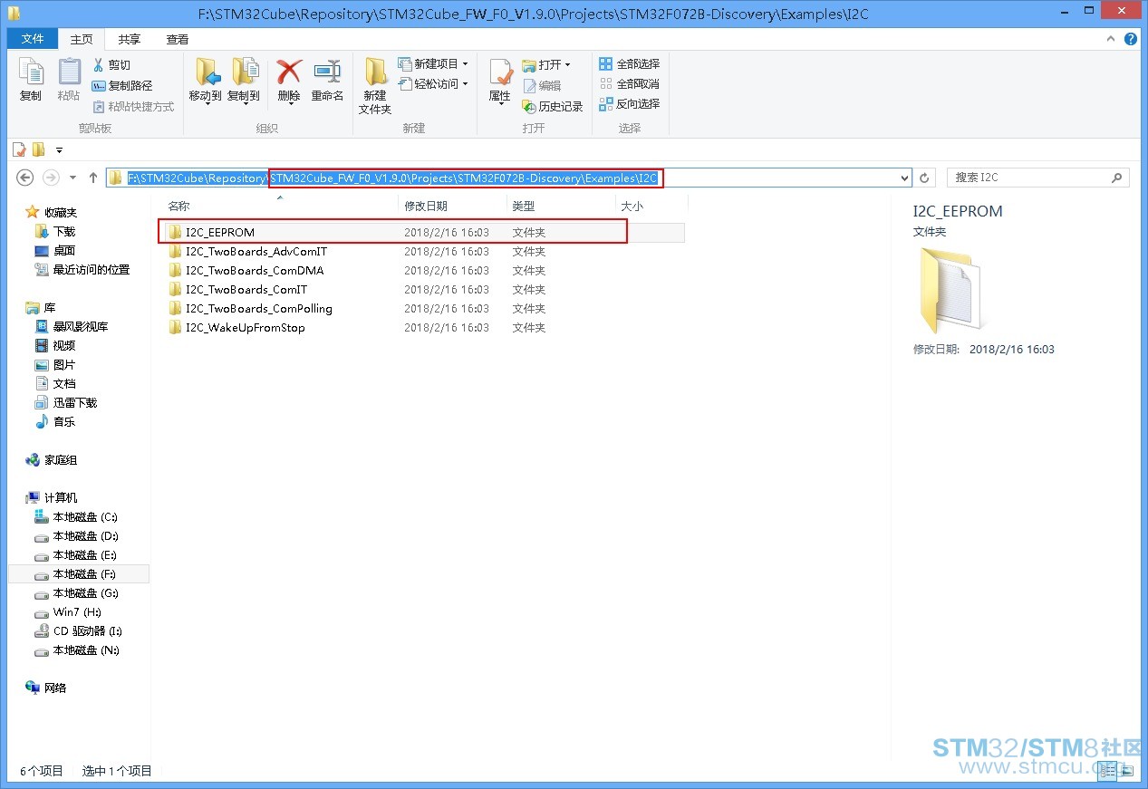Open the Open (打开) dropdown in ribbon
This screenshot has width=1148, height=789.
[x=546, y=64]
